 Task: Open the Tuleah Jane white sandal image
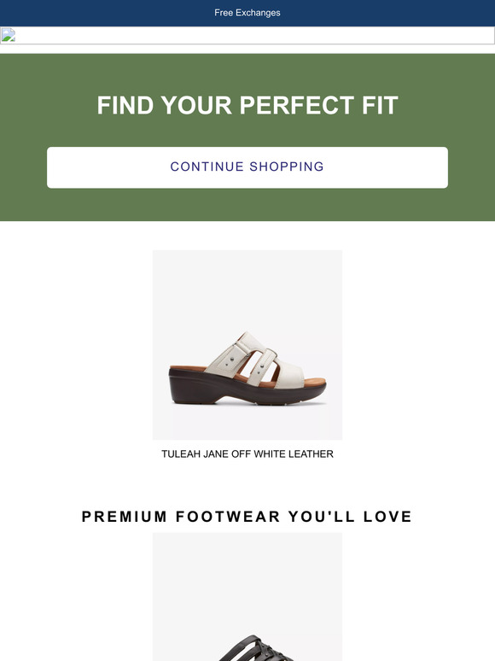[247, 345]
